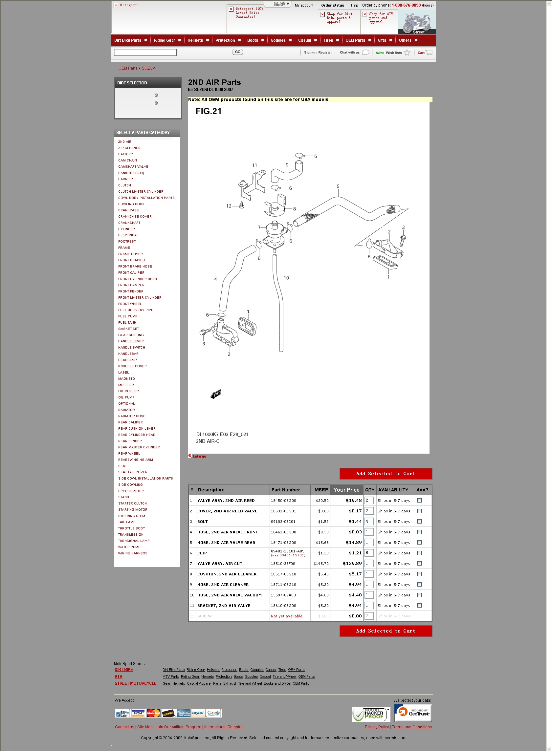Click the quantity field for the Bolt row
This screenshot has width=552, height=751.
point(369,521)
